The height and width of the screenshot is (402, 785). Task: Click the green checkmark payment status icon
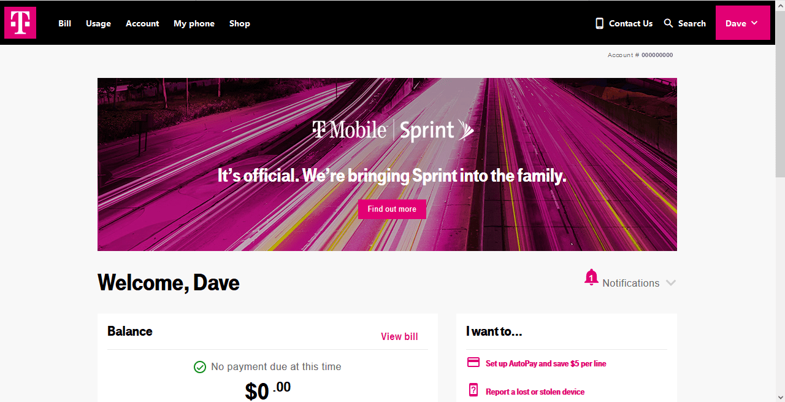click(200, 367)
